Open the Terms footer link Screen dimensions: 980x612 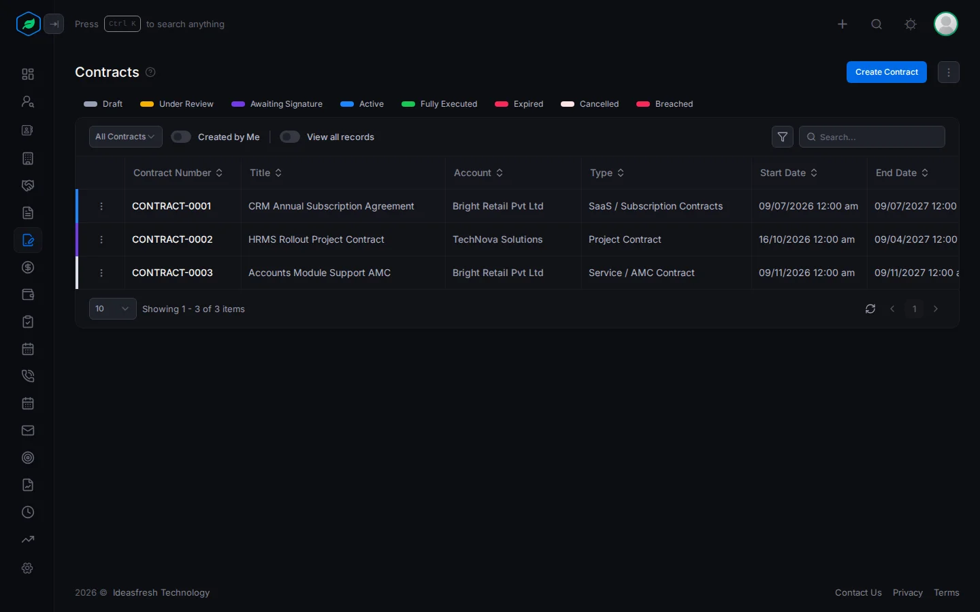(x=947, y=593)
